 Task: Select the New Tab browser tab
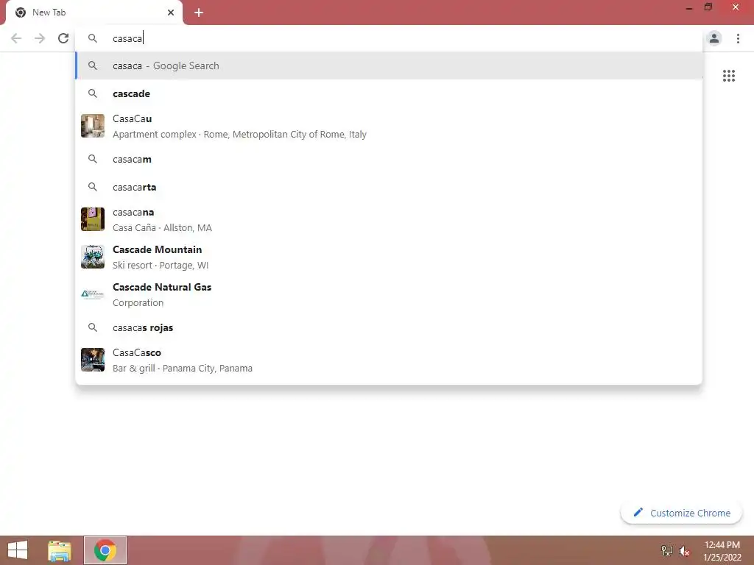(94, 13)
